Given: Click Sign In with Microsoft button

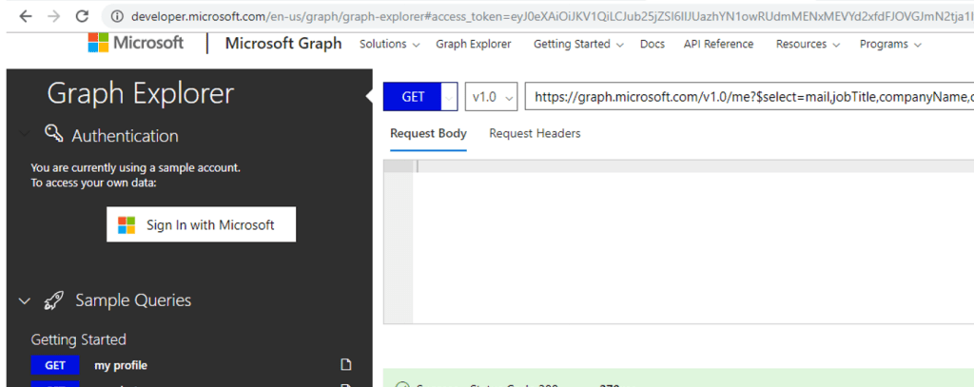Looking at the screenshot, I should pos(201,225).
